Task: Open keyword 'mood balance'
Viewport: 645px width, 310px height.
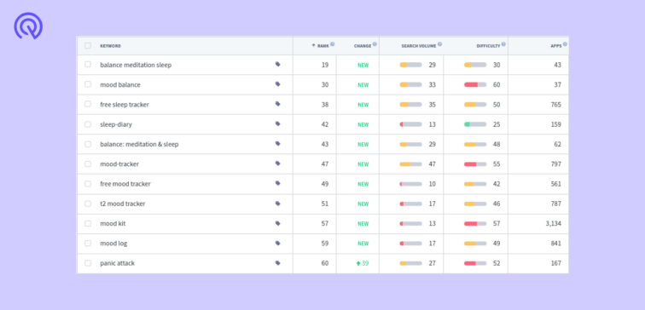Action: (x=120, y=84)
